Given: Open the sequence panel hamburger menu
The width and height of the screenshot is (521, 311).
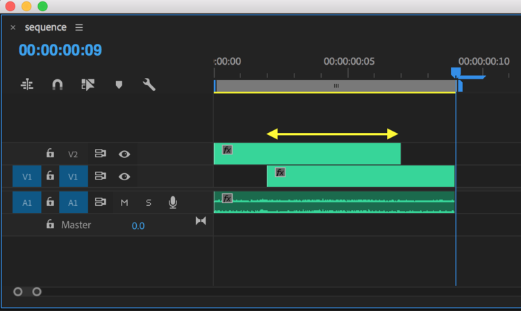Looking at the screenshot, I should pyautogui.click(x=79, y=28).
